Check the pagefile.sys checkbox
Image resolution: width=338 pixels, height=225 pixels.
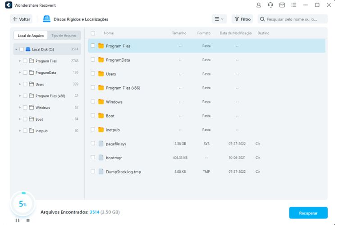click(93, 144)
